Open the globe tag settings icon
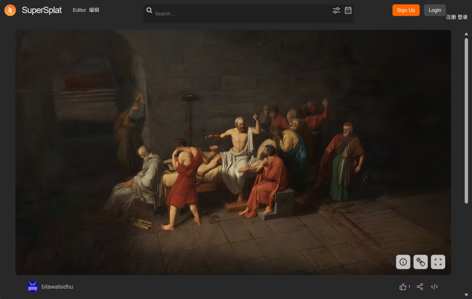 (x=420, y=262)
